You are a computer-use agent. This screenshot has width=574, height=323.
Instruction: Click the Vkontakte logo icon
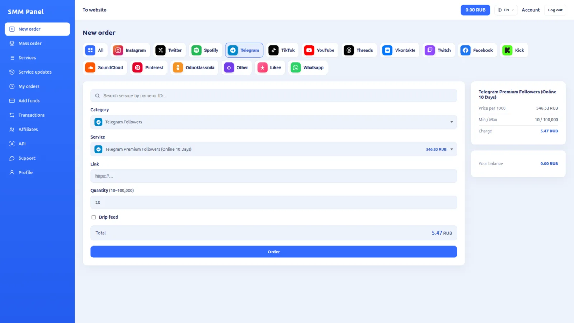click(387, 50)
